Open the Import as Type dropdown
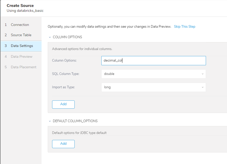Image resolution: width=227 pixels, height=164 pixels. pos(153,87)
